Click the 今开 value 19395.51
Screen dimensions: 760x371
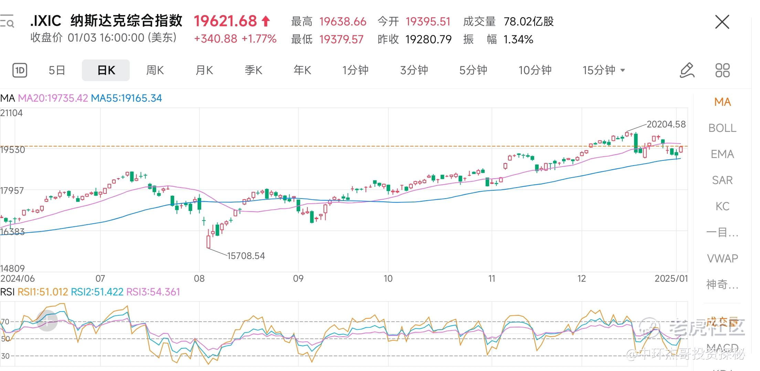[x=428, y=22]
